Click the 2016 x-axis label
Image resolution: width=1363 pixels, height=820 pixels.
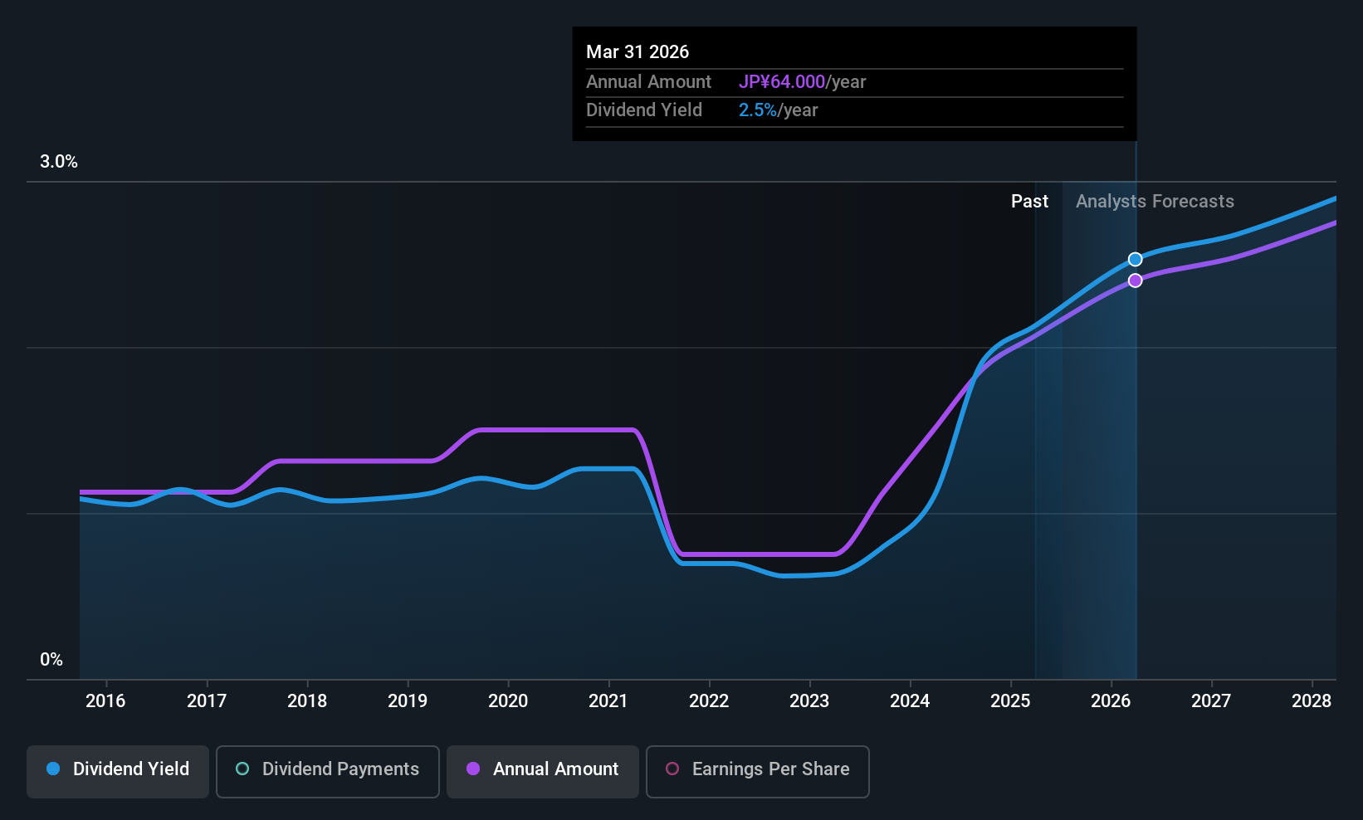[105, 701]
